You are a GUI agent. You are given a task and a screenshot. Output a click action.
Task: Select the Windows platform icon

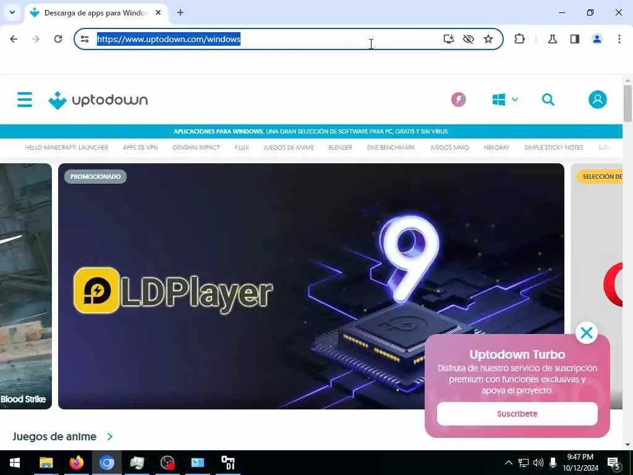tap(499, 100)
